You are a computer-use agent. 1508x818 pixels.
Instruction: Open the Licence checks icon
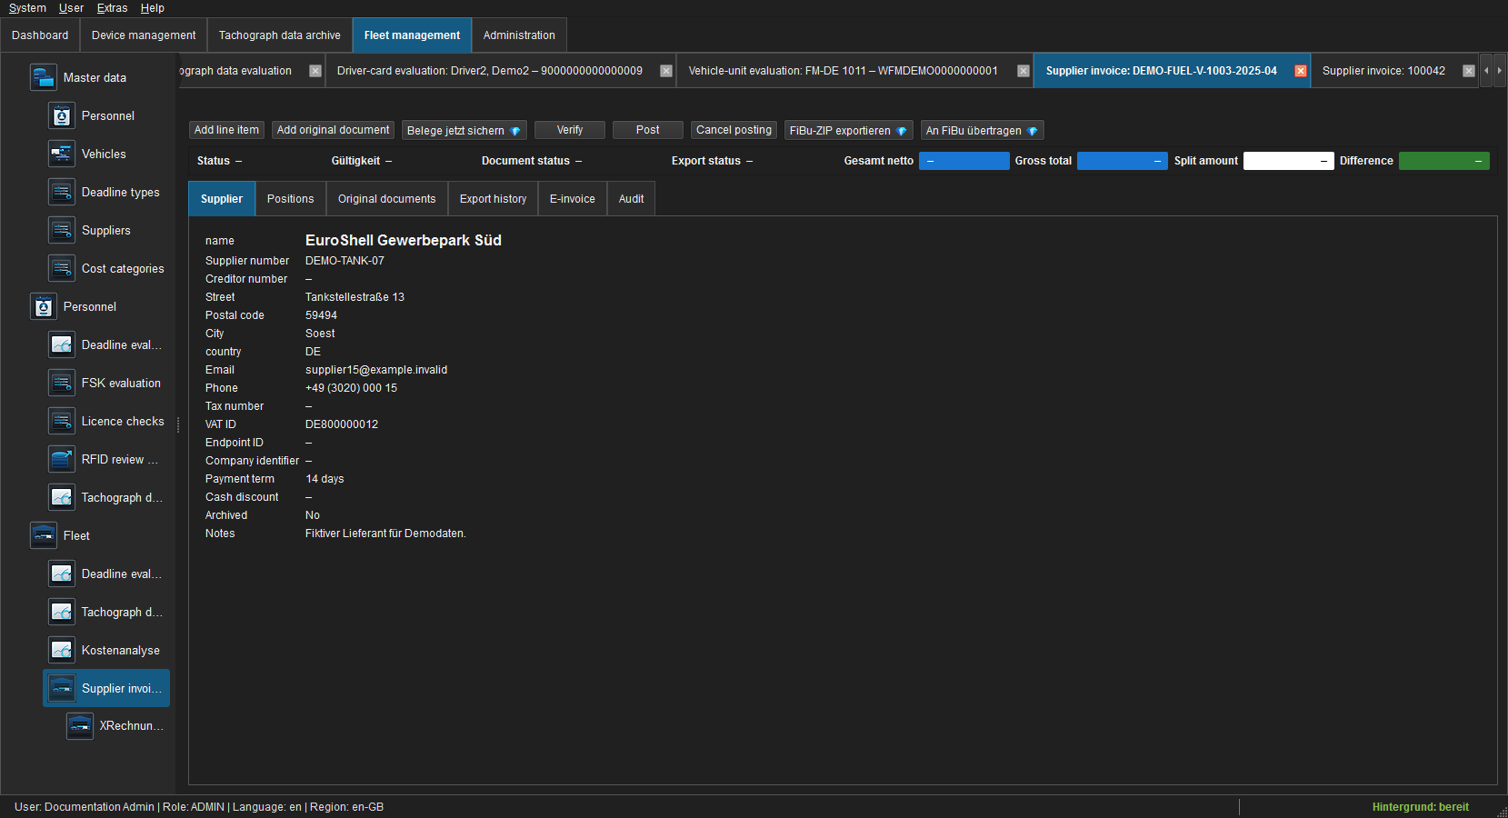[x=61, y=421]
